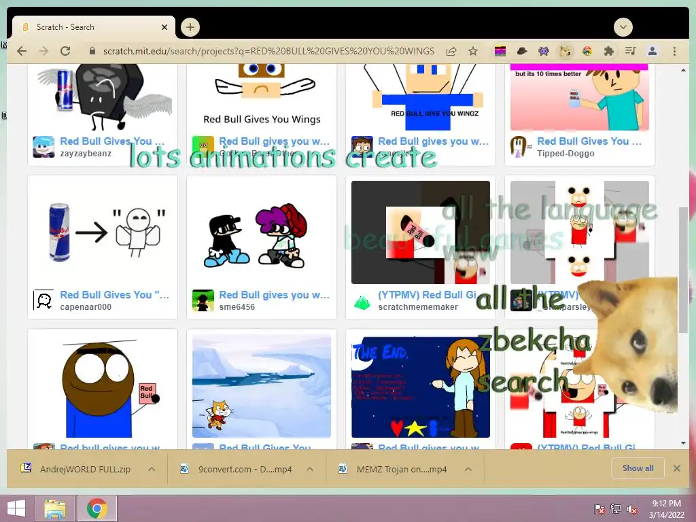Click the Show all downloads button
This screenshot has height=522, width=696.
638,468
